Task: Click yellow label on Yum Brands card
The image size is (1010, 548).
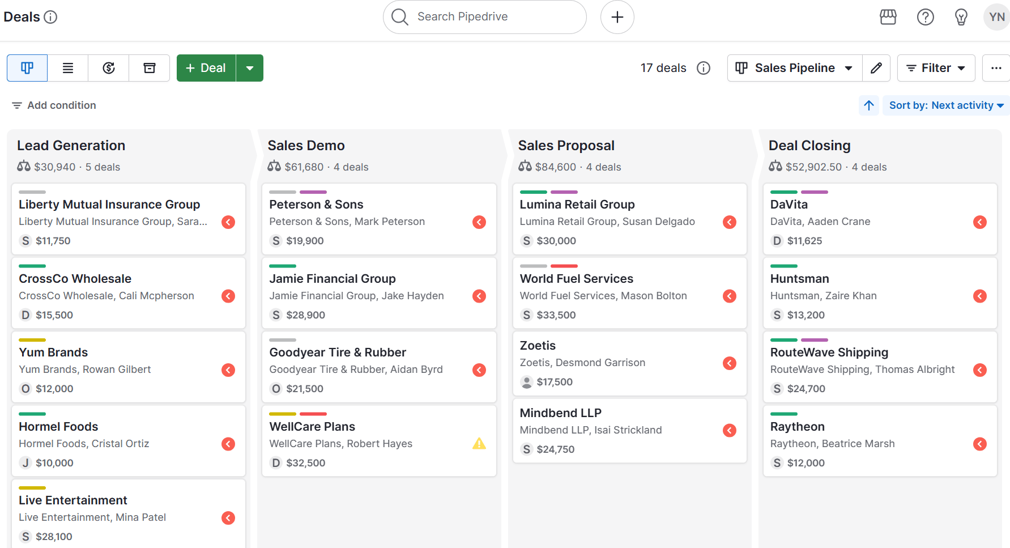Action: click(x=32, y=340)
